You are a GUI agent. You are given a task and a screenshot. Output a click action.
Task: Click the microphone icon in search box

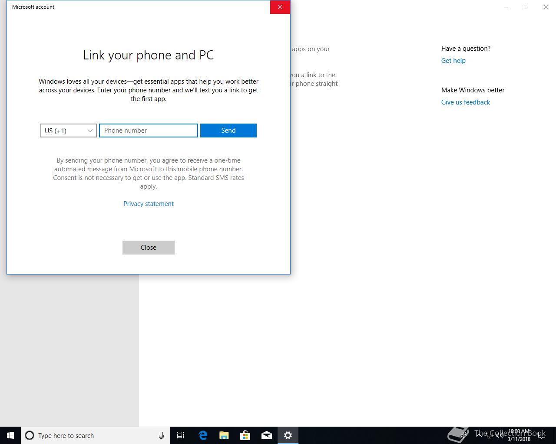pyautogui.click(x=161, y=435)
